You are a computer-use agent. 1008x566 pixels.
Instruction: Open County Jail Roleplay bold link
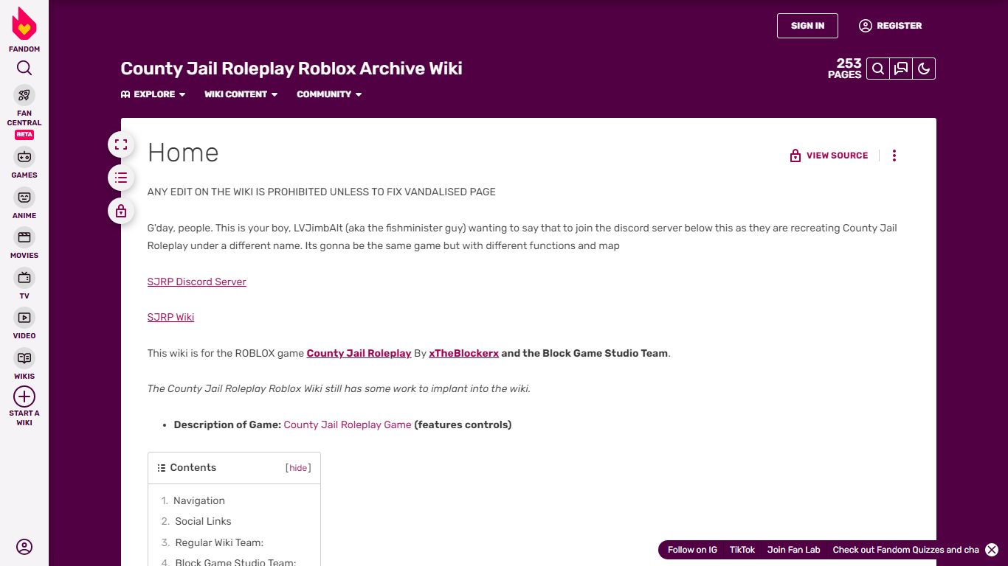359,353
